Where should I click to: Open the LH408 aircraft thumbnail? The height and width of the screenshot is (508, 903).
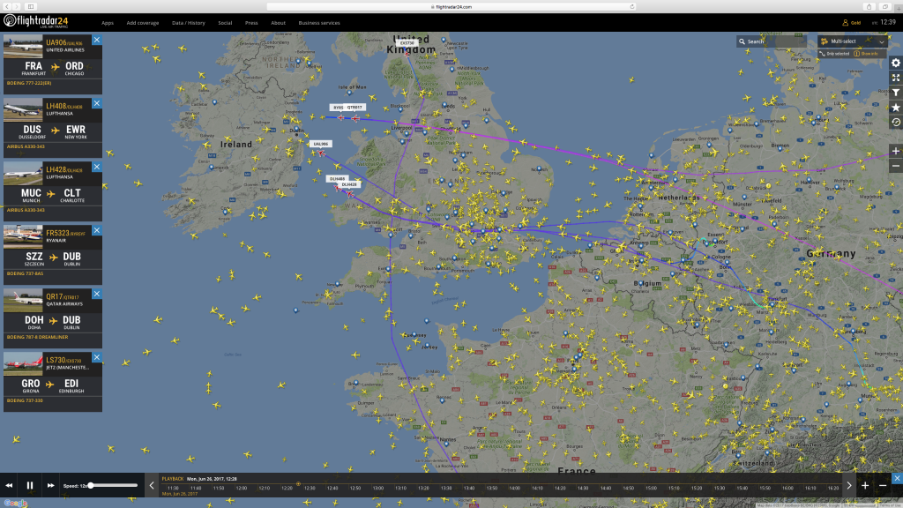tap(23, 109)
